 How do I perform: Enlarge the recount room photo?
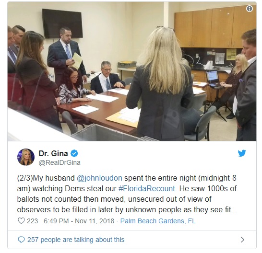pos(132,71)
